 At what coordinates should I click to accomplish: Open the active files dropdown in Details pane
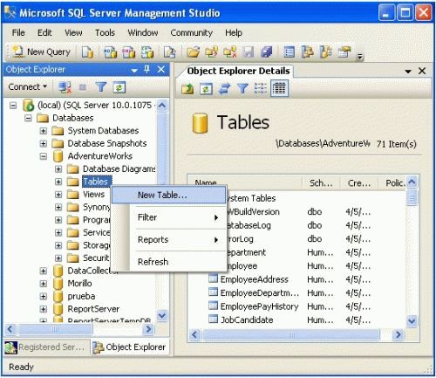click(408, 72)
